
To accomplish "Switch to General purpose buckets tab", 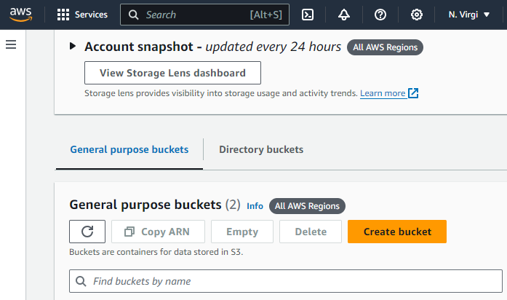I will pos(129,149).
